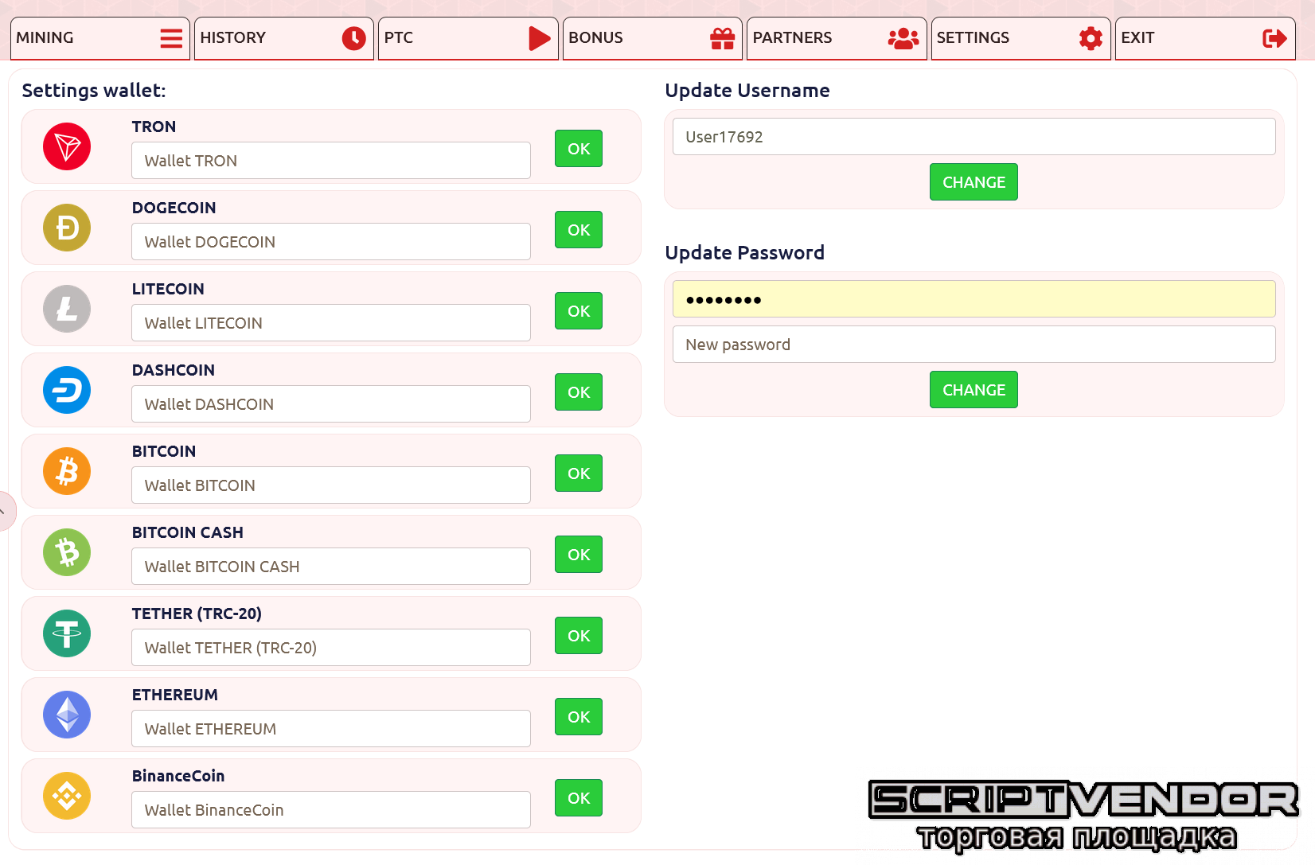Click the Bitcoin Cash coin logo
This screenshot has height=865, width=1315.
67,552
